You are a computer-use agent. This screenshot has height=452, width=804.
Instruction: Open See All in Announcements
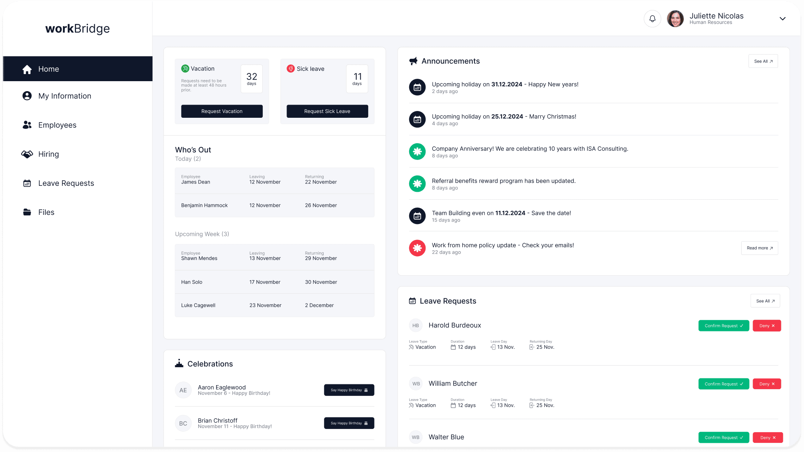(x=763, y=61)
